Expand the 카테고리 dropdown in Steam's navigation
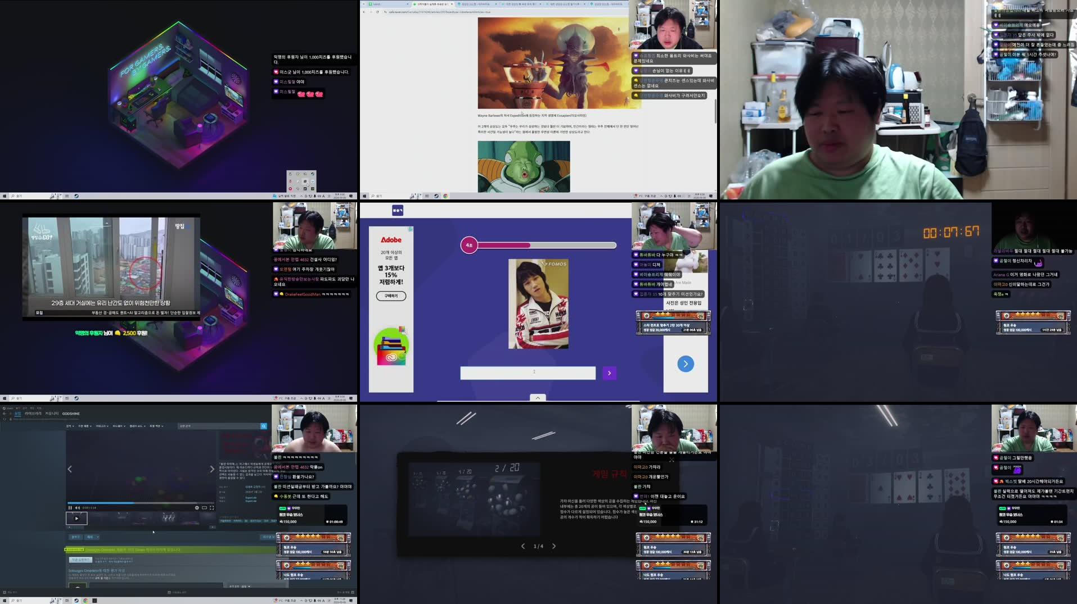This screenshot has width=1077, height=604. pyautogui.click(x=102, y=426)
